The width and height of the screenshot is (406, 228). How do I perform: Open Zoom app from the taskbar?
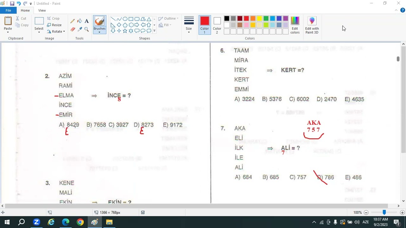pos(36,222)
